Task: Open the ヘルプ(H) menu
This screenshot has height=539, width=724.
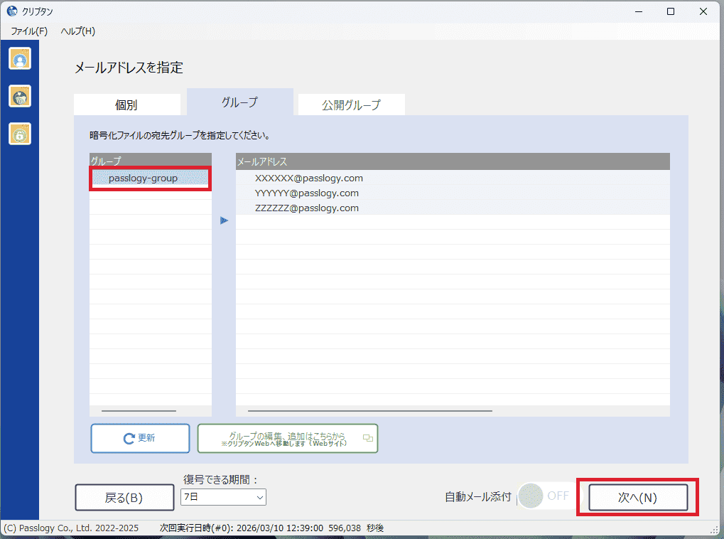Action: [x=77, y=31]
